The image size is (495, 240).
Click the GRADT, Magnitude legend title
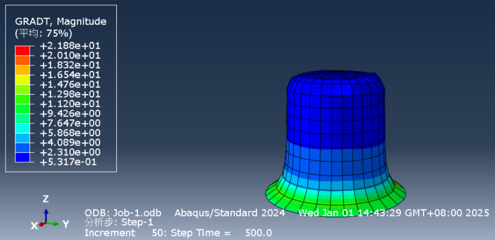click(x=60, y=21)
